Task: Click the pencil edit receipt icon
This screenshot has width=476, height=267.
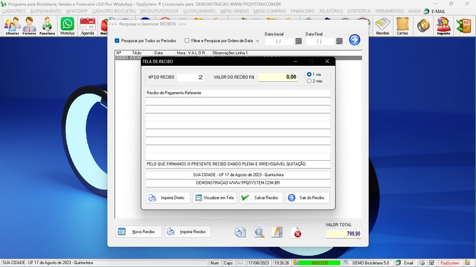Action: pos(277,232)
